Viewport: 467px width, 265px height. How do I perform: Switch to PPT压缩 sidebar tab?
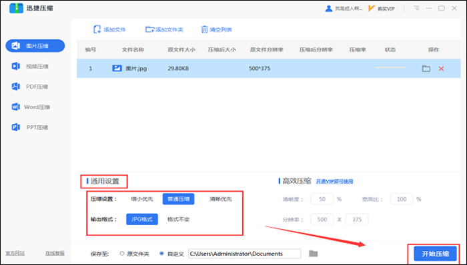click(x=30, y=127)
